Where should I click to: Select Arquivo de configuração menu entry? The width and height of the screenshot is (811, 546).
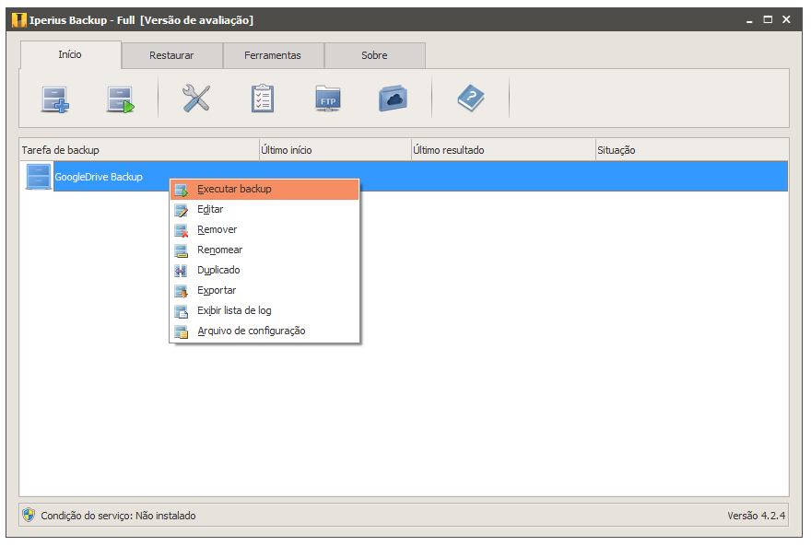click(264, 331)
